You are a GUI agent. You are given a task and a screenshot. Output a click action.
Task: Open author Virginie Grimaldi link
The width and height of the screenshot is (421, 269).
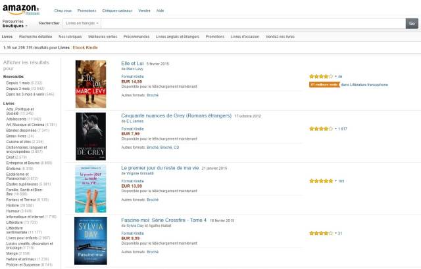tap(139, 173)
